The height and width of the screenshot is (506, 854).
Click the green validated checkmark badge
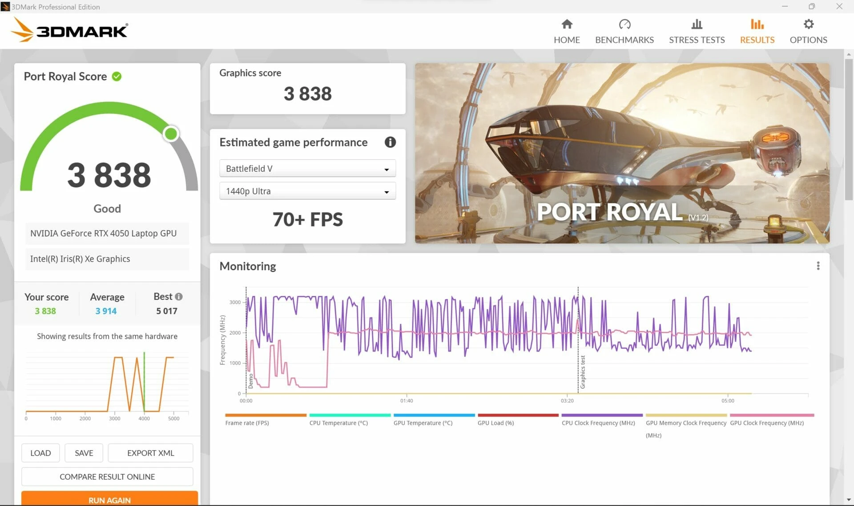117,77
